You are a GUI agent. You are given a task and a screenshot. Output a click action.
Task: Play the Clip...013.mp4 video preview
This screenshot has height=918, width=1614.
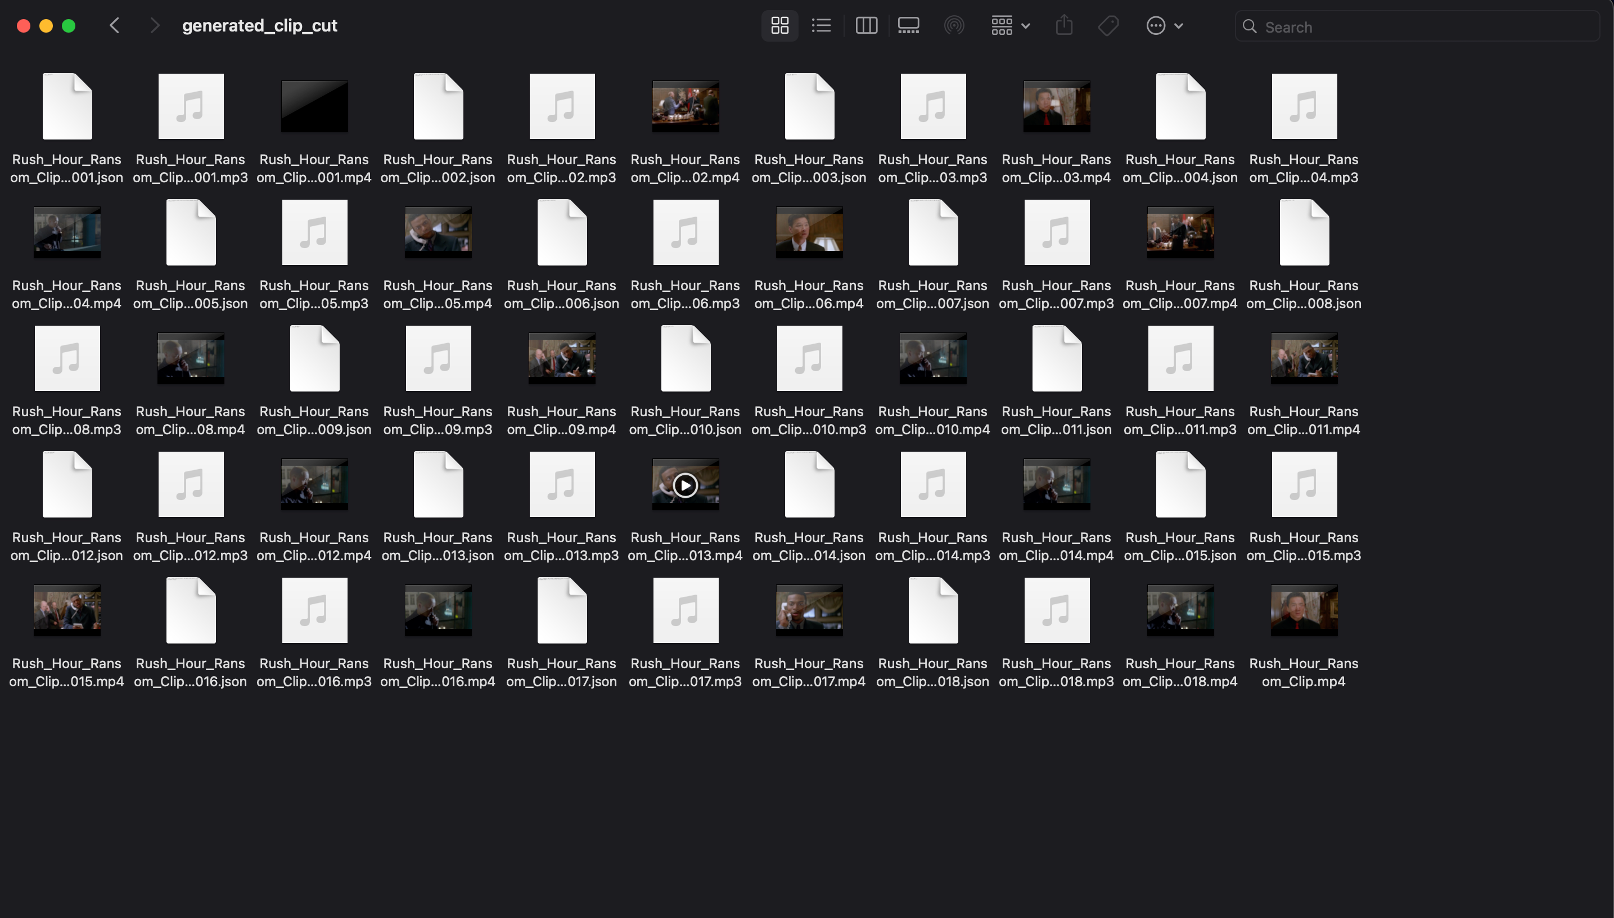[685, 485]
